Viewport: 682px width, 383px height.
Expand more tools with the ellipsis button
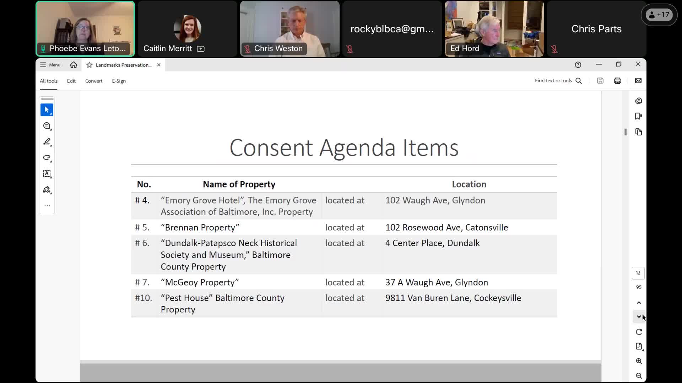click(x=47, y=206)
